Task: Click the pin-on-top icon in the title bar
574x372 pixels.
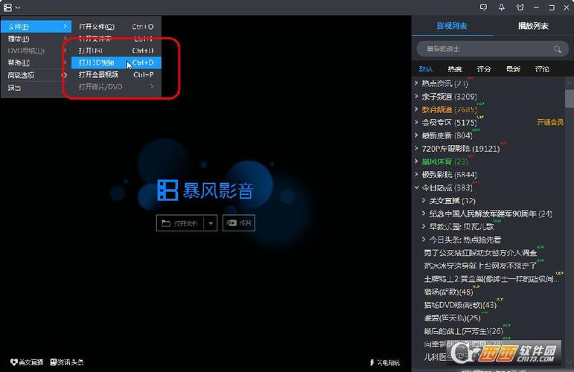Action: (502, 7)
